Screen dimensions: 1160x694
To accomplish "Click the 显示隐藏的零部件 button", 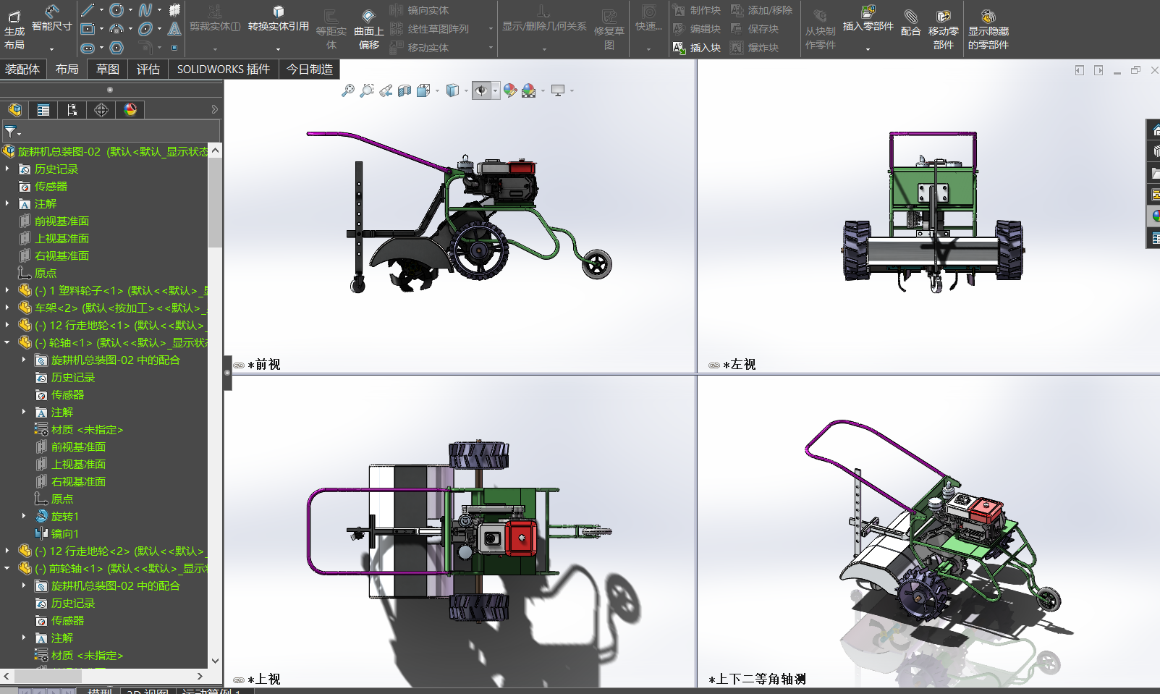I will pyautogui.click(x=988, y=29).
